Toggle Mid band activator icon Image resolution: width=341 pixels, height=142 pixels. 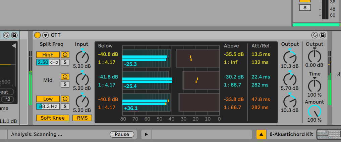click(x=65, y=77)
